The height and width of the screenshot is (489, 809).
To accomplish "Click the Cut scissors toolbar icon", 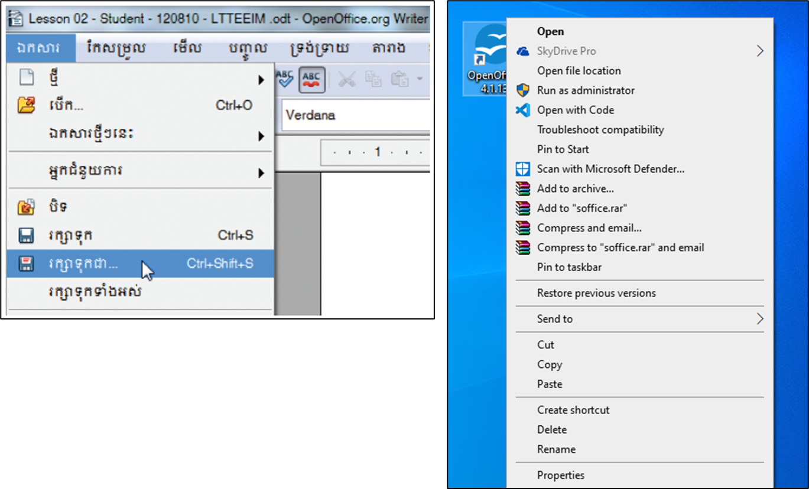I will pyautogui.click(x=347, y=80).
